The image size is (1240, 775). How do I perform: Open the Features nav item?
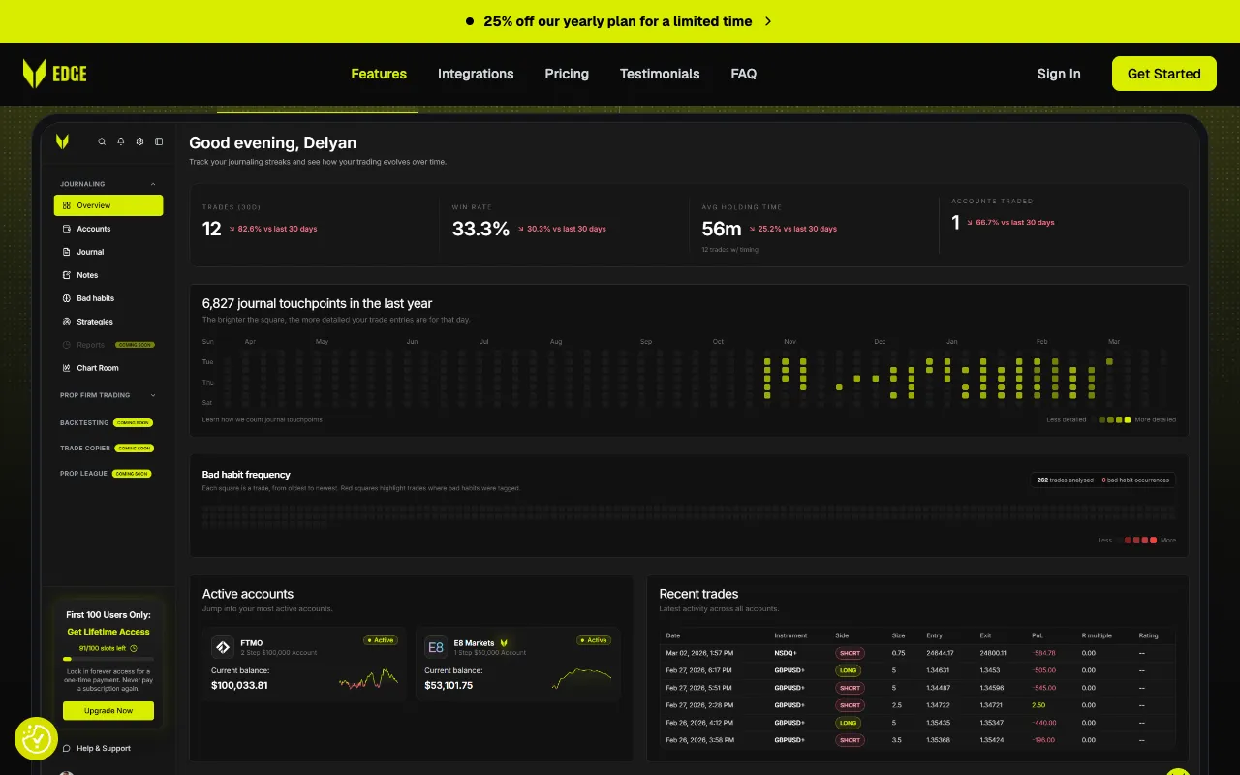click(x=379, y=74)
